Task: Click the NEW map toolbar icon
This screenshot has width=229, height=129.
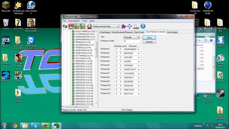Action: tap(77, 26)
